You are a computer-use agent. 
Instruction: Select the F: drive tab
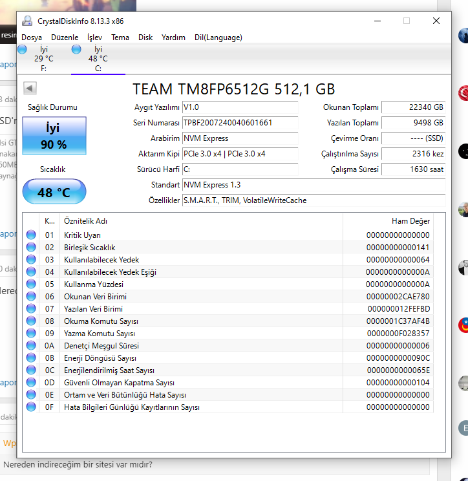44,59
